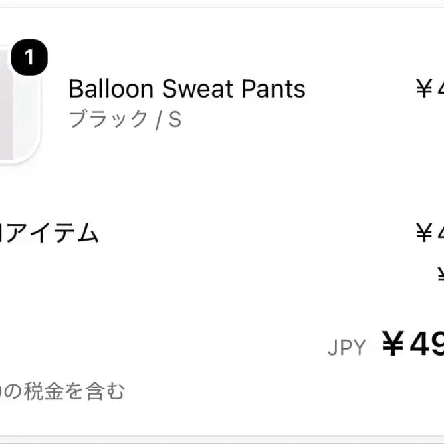Viewport: 444px width, 444px height.
Task: Click the の税金を含む tax note
Action: (x=62, y=391)
